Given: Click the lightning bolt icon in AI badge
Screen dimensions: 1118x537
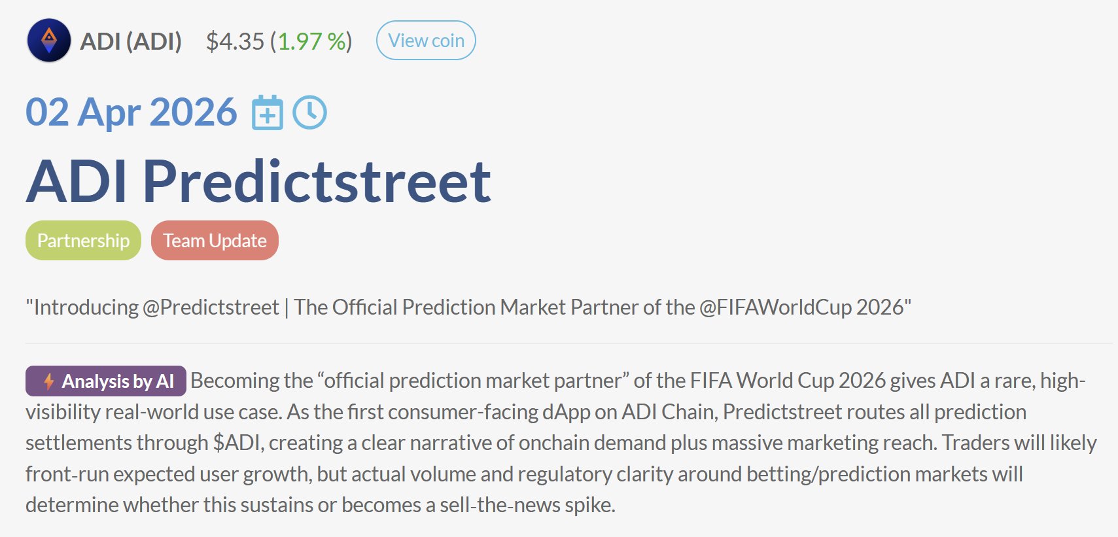Looking at the screenshot, I should coord(48,381).
